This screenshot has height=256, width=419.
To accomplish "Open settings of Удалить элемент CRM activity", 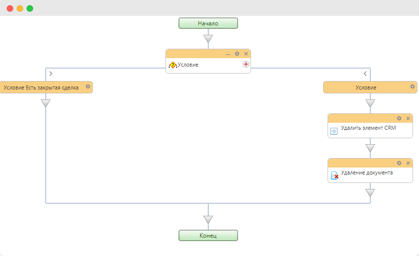I will click(x=399, y=118).
